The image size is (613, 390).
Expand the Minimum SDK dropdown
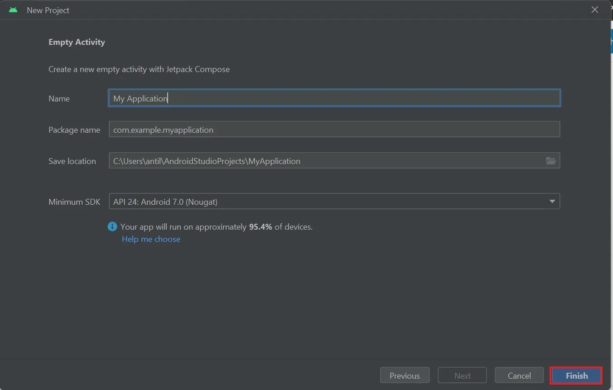click(552, 202)
